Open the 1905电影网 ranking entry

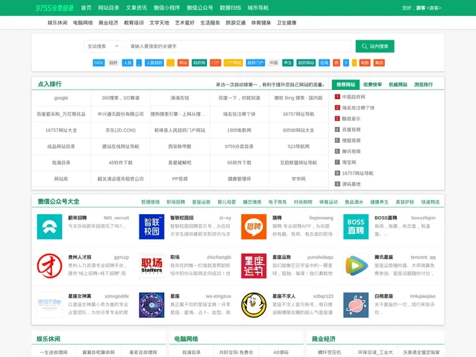click(x=239, y=130)
